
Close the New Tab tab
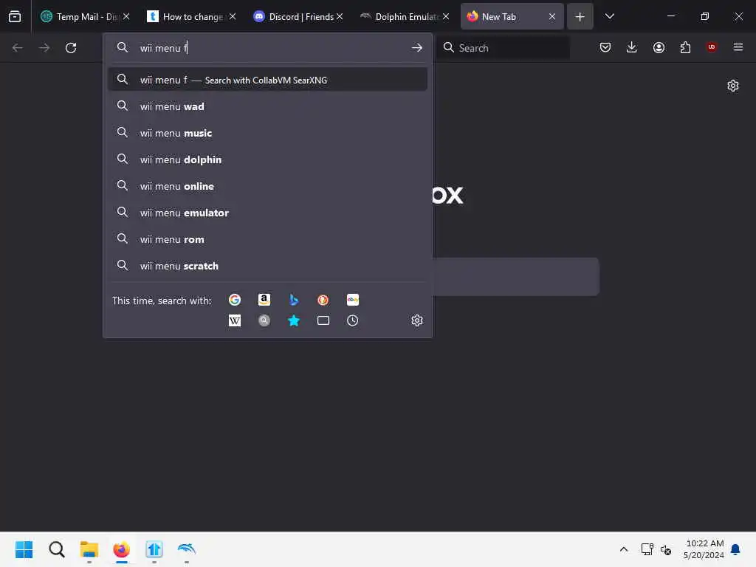[552, 16]
